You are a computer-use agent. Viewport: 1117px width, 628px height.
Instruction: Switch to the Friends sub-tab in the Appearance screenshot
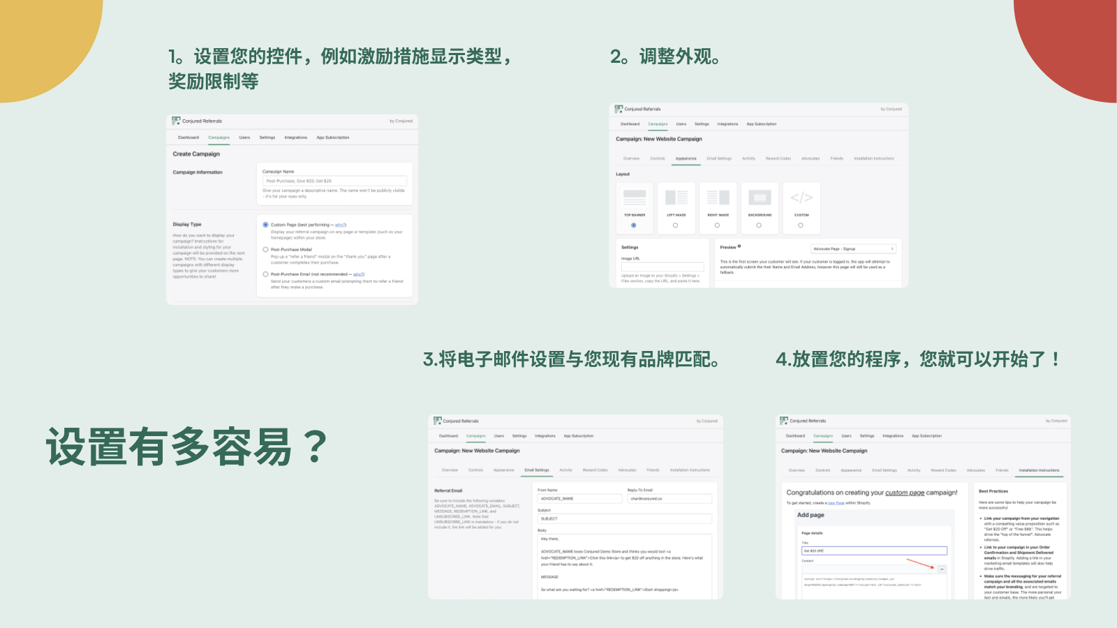pos(837,158)
